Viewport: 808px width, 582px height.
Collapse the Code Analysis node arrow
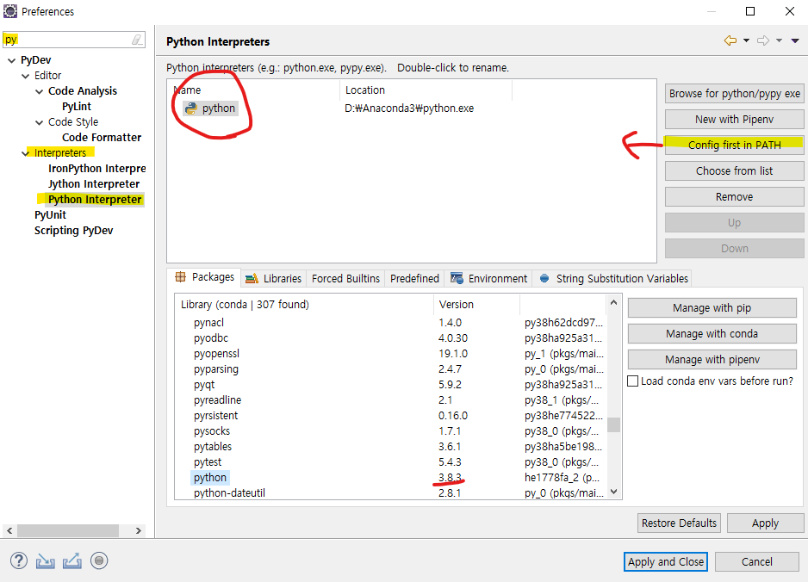[x=39, y=91]
